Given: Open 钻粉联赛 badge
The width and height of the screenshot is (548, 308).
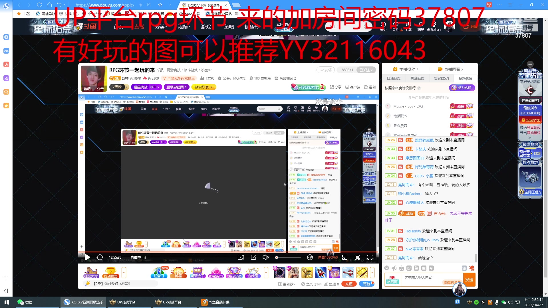Looking at the screenshot, I should [x=204, y=87].
